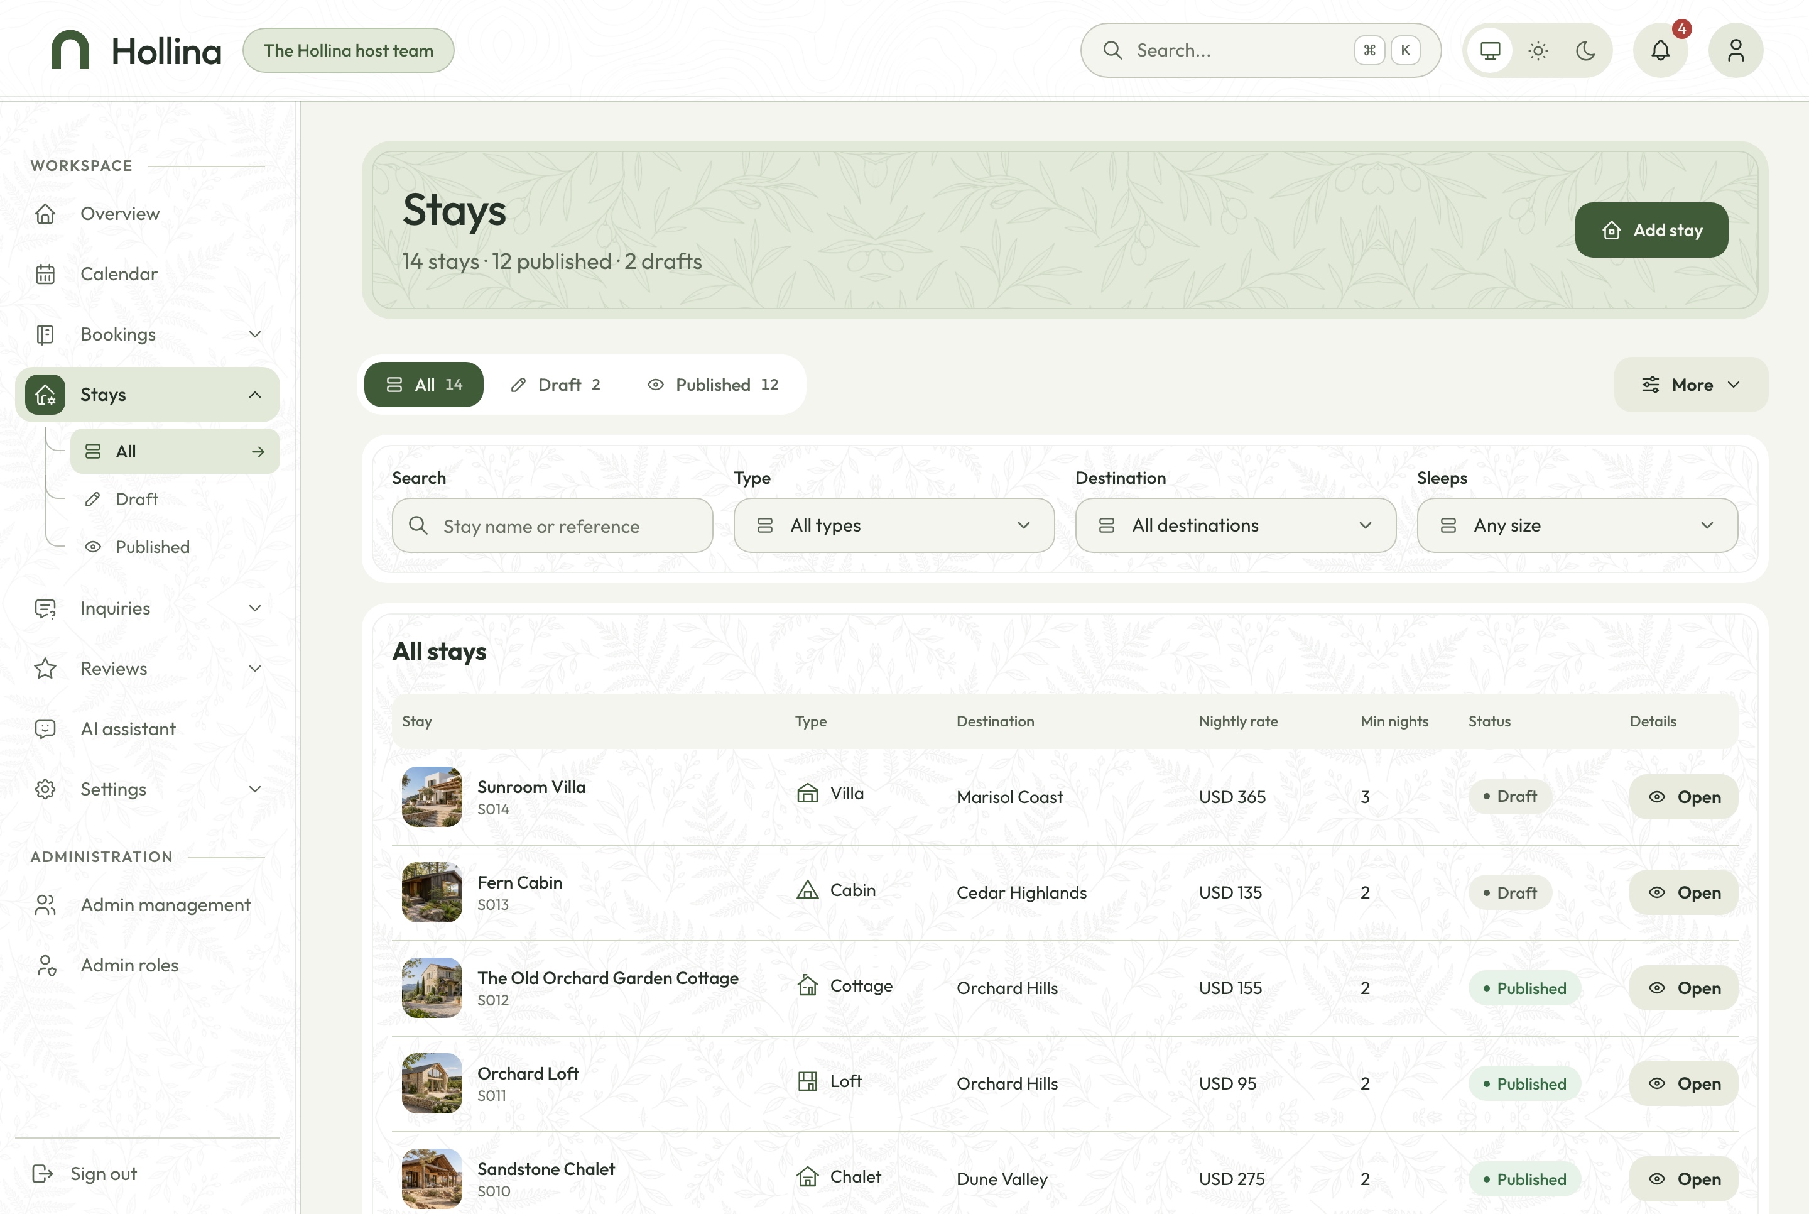Click the Admin roles icon
1809x1214 pixels.
tap(46, 965)
